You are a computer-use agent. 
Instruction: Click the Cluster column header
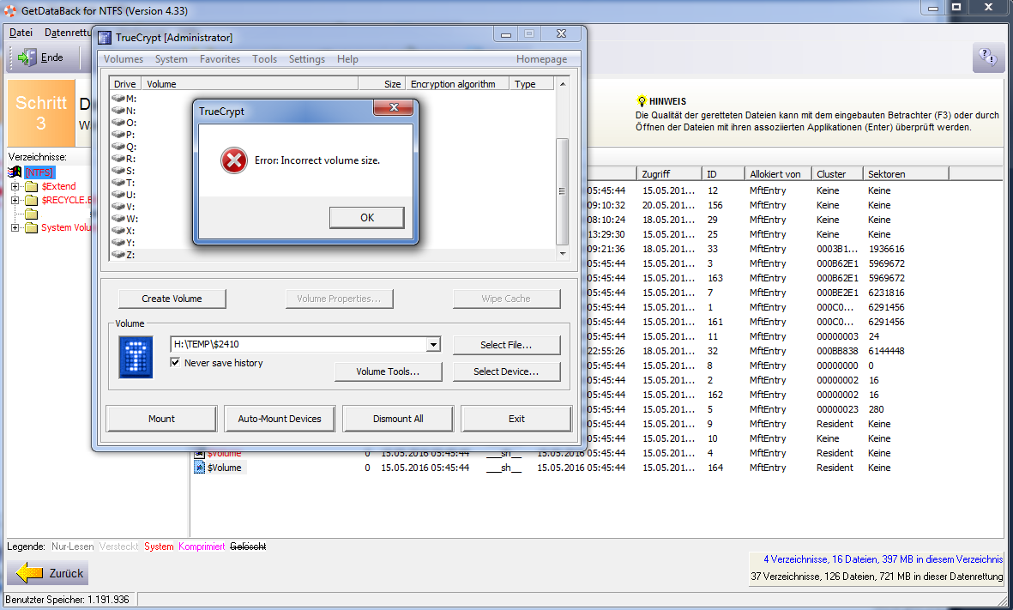point(837,174)
